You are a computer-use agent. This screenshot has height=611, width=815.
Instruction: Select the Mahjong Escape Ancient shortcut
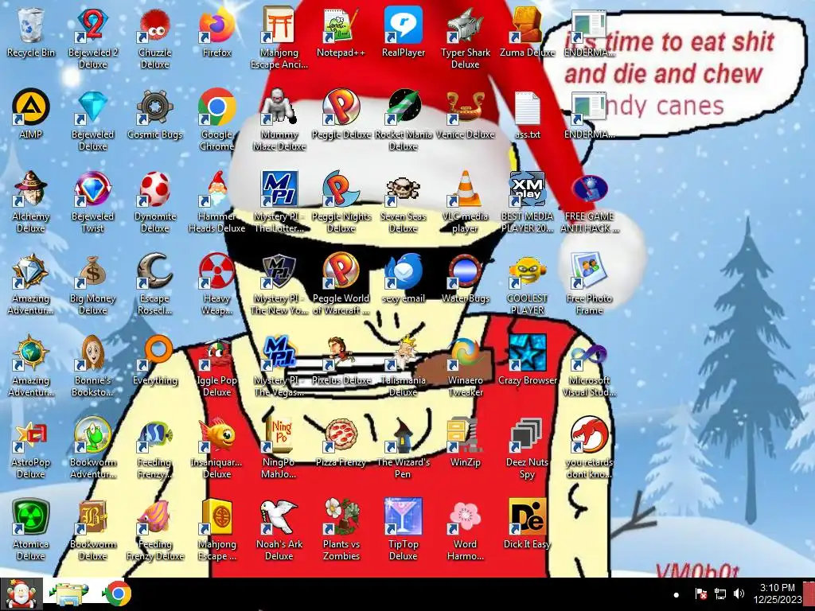coord(279,26)
